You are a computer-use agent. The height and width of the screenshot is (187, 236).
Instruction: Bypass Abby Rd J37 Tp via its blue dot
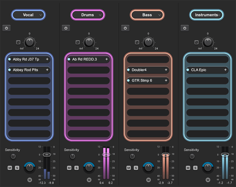pos(9,59)
